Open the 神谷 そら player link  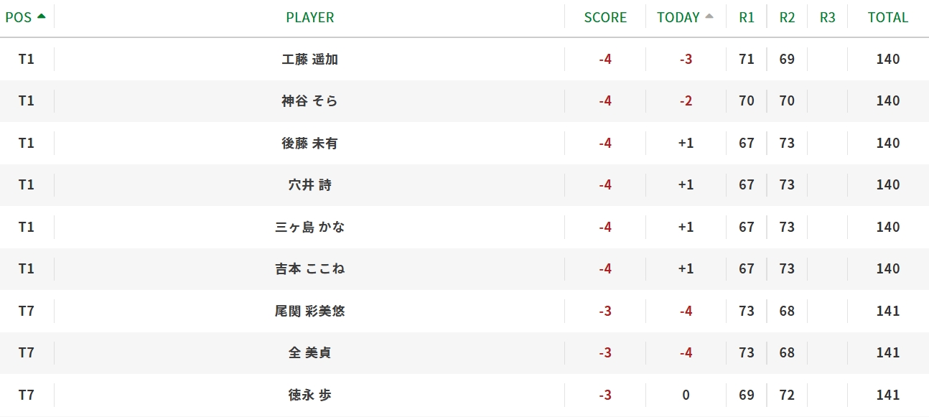309,101
